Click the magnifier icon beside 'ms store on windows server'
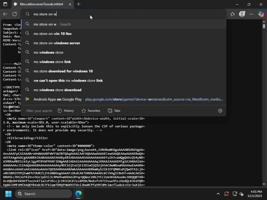267x200 pixels. pyautogui.click(x=27, y=43)
